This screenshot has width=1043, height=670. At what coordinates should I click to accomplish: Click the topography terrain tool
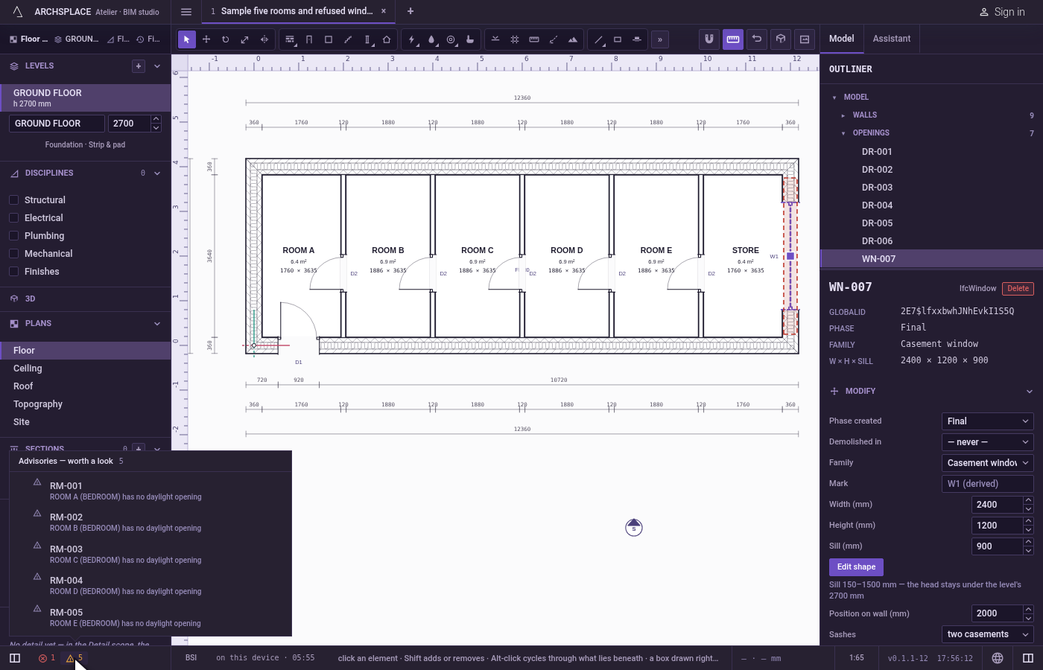[x=573, y=39]
